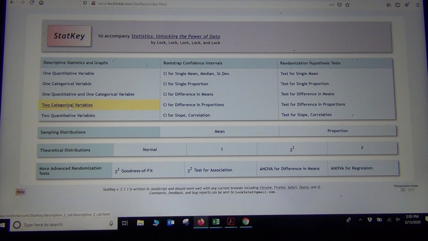
Task: Open the browser home page icon
Action: coord(41,2)
